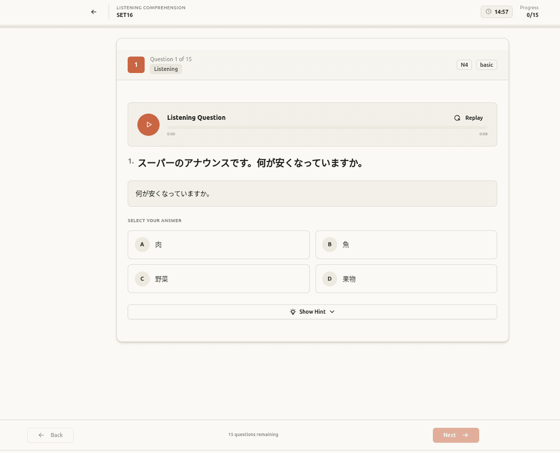Select answer A 肉

point(219,245)
